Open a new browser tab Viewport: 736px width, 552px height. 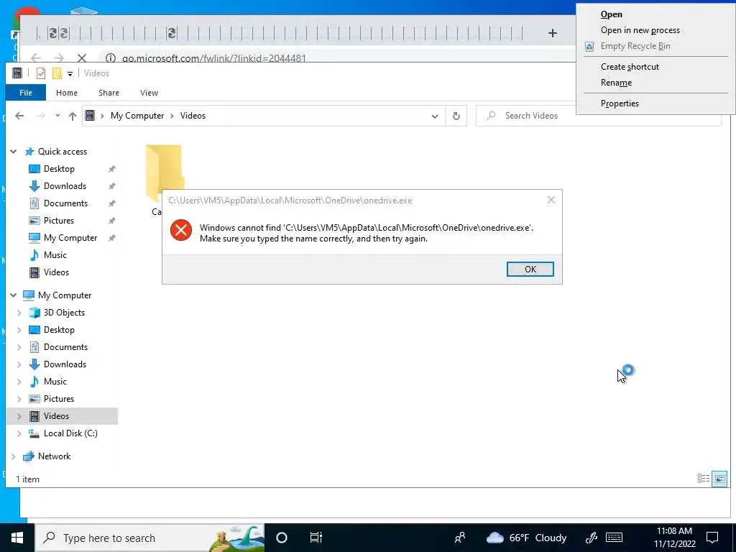(x=553, y=33)
